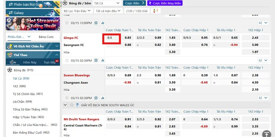Select Lẻ/Chẵn (694) market

22,101
